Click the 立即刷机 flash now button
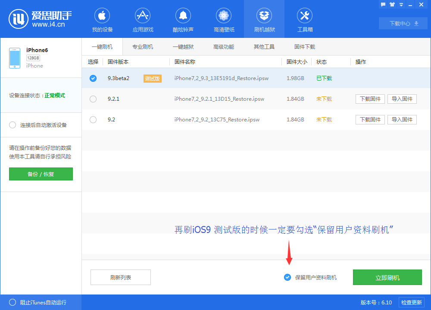This screenshot has width=431, height=310. pyautogui.click(x=387, y=277)
